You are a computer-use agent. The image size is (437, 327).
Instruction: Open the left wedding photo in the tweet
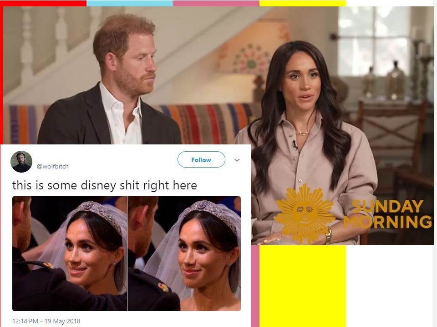pos(69,253)
